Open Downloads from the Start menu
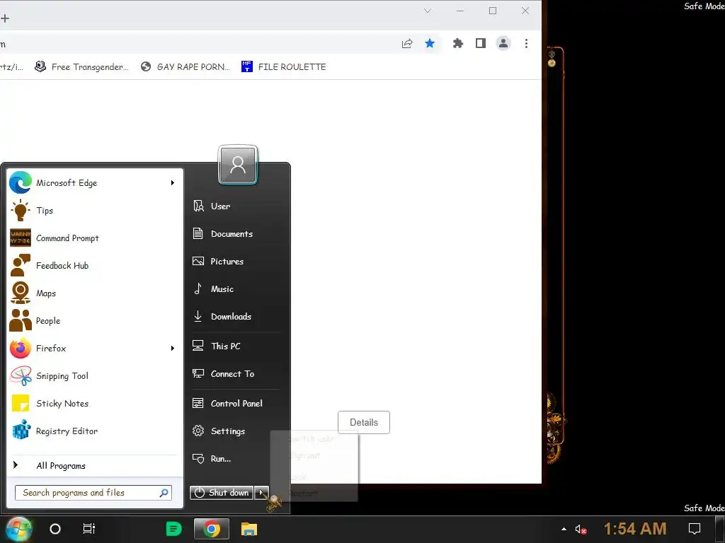This screenshot has height=543, width=725. click(x=236, y=317)
